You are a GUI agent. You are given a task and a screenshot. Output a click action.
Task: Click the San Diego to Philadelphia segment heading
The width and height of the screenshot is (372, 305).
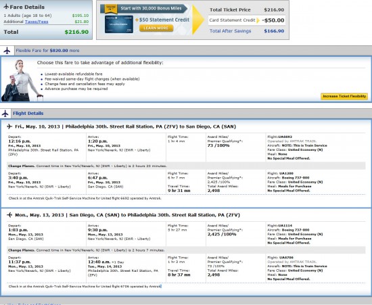[x=127, y=215]
